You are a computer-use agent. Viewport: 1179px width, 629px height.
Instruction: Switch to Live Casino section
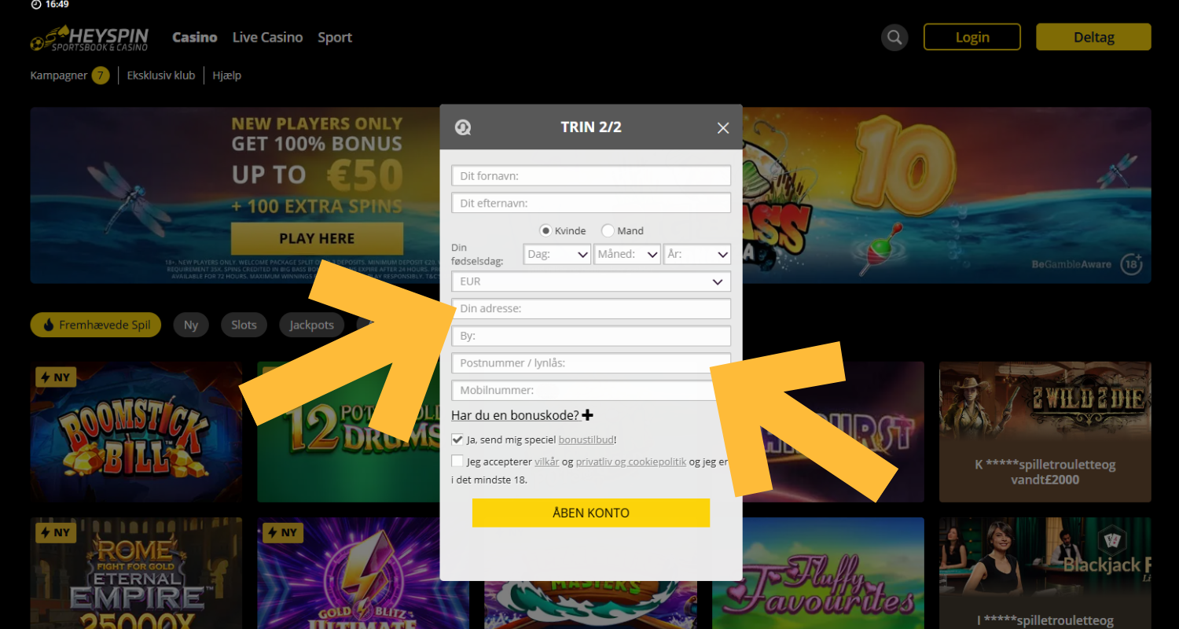[x=267, y=37]
